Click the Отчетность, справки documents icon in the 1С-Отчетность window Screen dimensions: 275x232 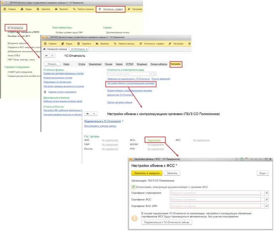click(x=141, y=44)
